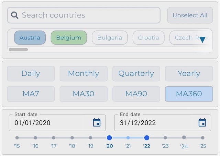
Task: Deselect the Belgium country chip
Action: click(69, 38)
